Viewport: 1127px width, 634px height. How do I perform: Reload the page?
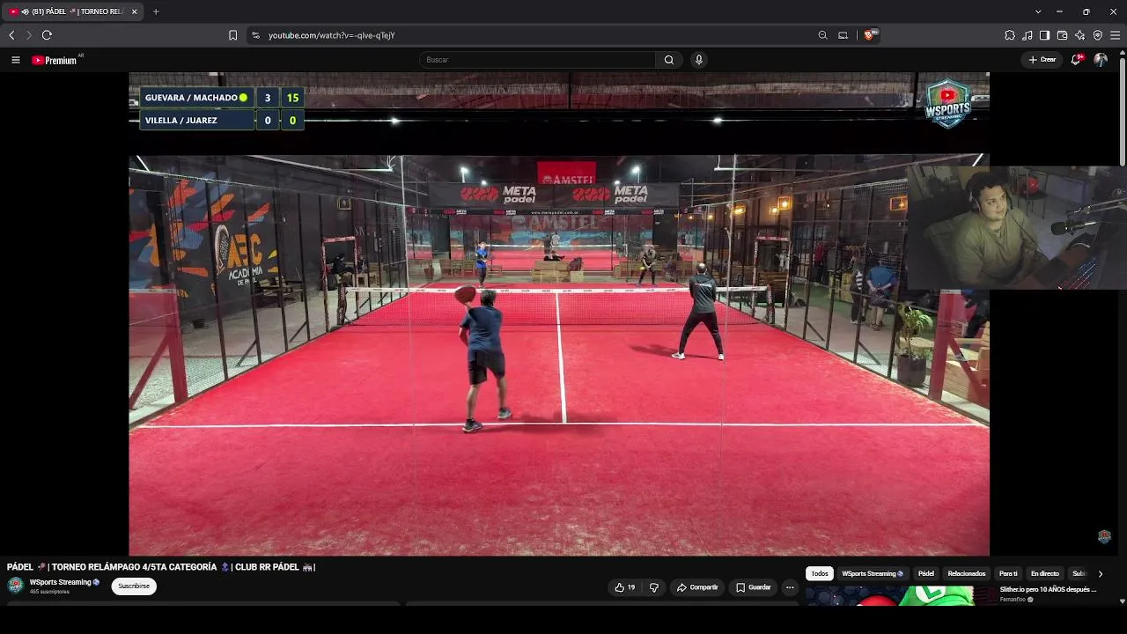pos(47,35)
